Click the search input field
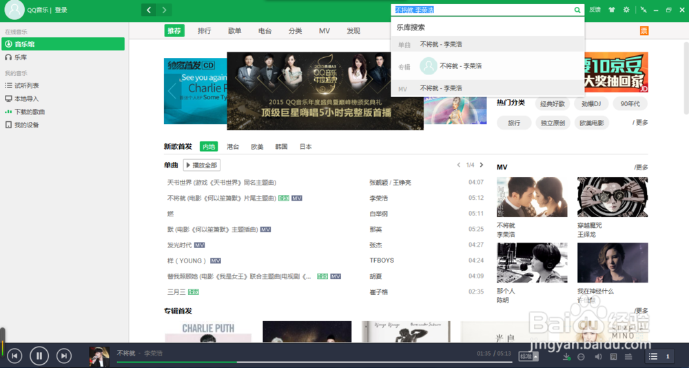Viewport: 689px width, 368px height. (x=484, y=10)
